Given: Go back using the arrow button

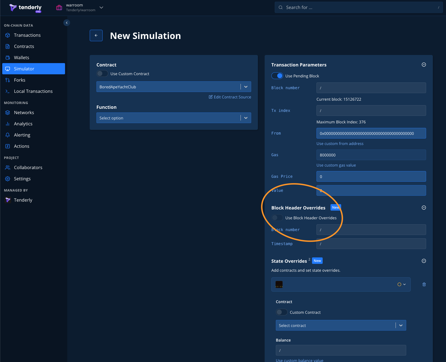Looking at the screenshot, I should click(96, 35).
